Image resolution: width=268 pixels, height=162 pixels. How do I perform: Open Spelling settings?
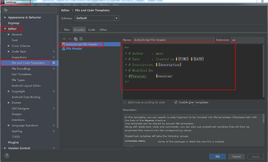point(17,131)
